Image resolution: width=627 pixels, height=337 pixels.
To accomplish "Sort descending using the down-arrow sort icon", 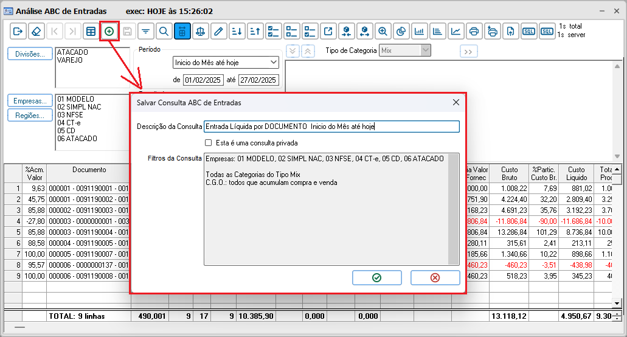I will (237, 31).
